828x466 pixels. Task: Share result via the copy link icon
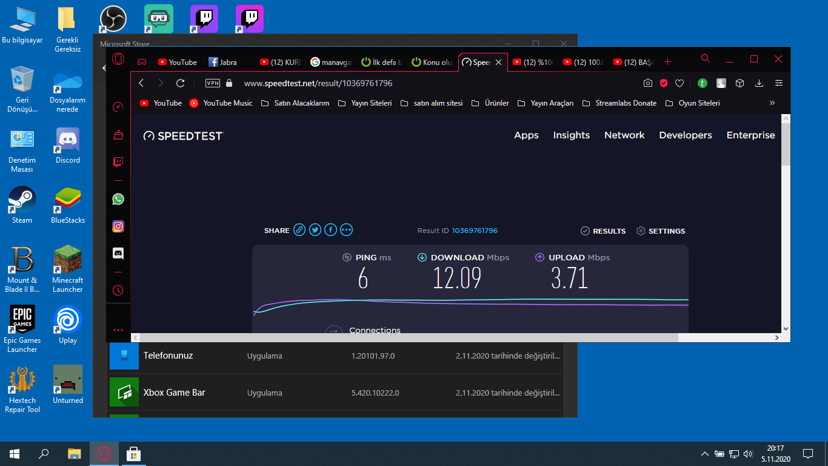click(x=299, y=230)
